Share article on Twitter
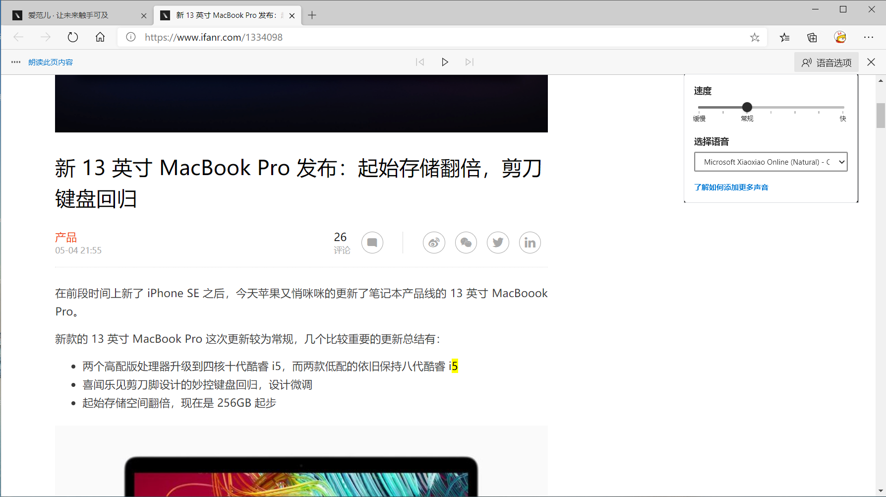 click(498, 243)
